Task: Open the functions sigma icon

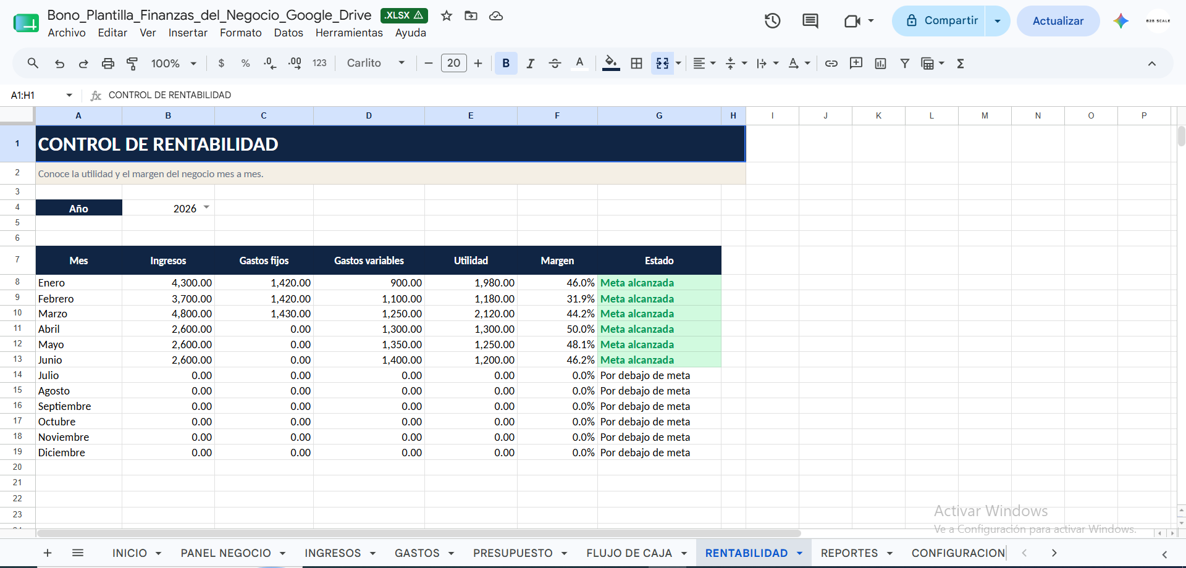Action: [961, 63]
